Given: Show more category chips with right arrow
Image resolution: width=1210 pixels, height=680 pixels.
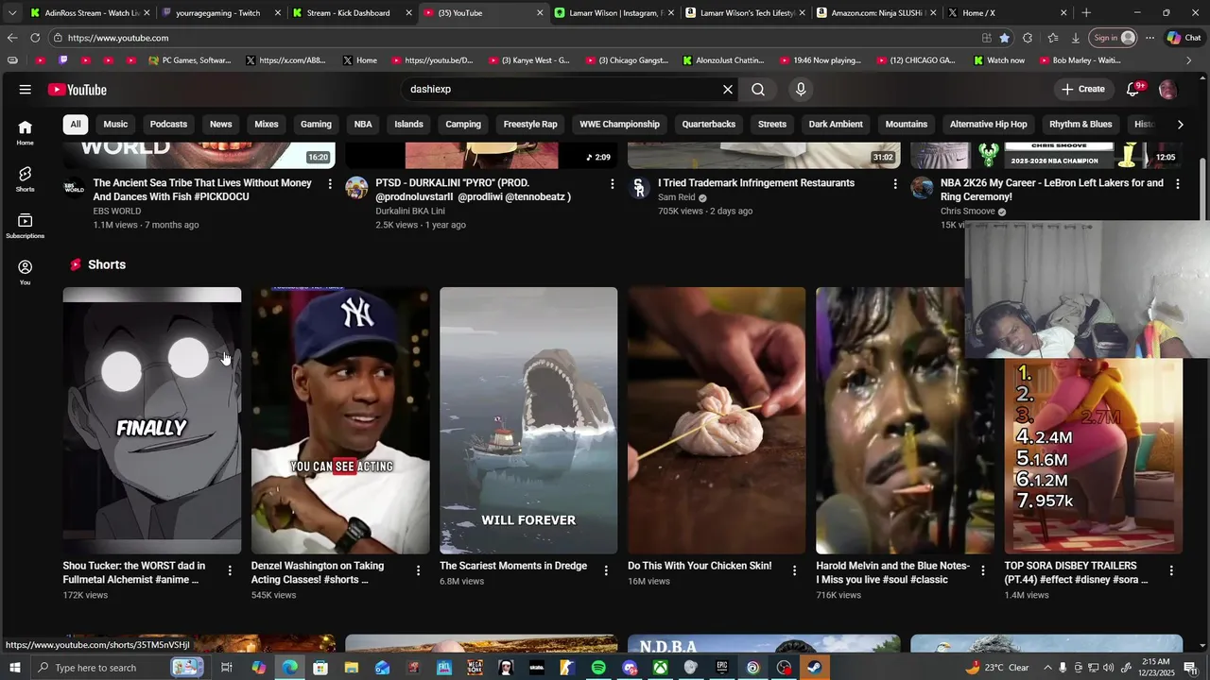Looking at the screenshot, I should click(x=1180, y=125).
